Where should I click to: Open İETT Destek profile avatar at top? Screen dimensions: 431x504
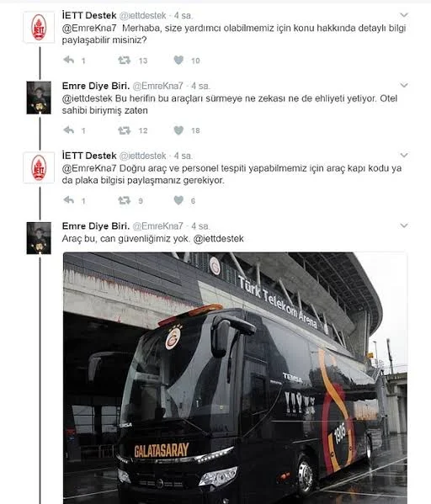39,27
